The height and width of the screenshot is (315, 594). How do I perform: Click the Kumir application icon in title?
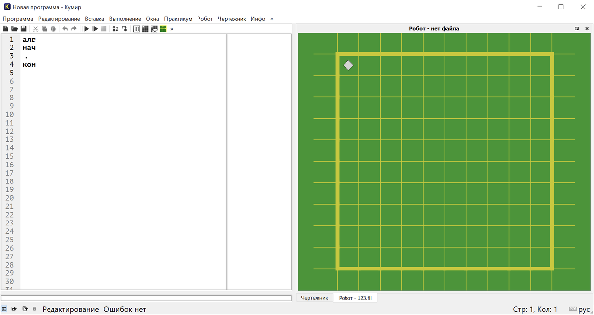(x=7, y=7)
